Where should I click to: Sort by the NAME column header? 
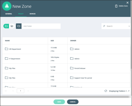coord(7,41)
